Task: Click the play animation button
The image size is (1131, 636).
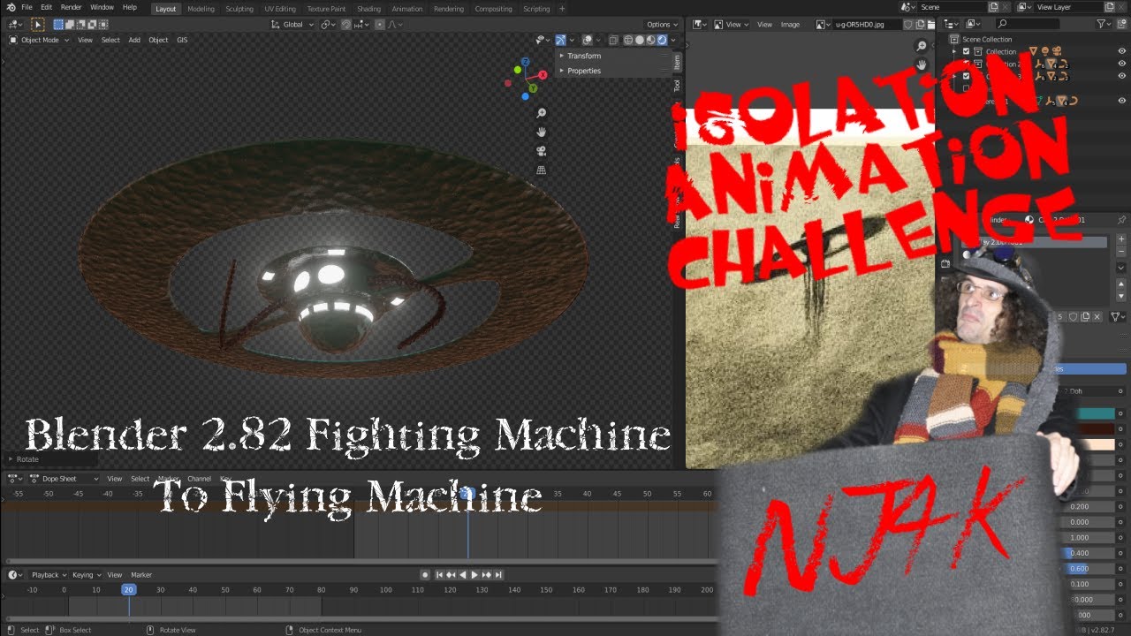Action: coord(474,575)
